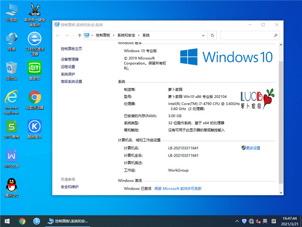302x227 pixels.
Task: Select 控制面板 in the address breadcrumb
Action: pyautogui.click(x=103, y=35)
